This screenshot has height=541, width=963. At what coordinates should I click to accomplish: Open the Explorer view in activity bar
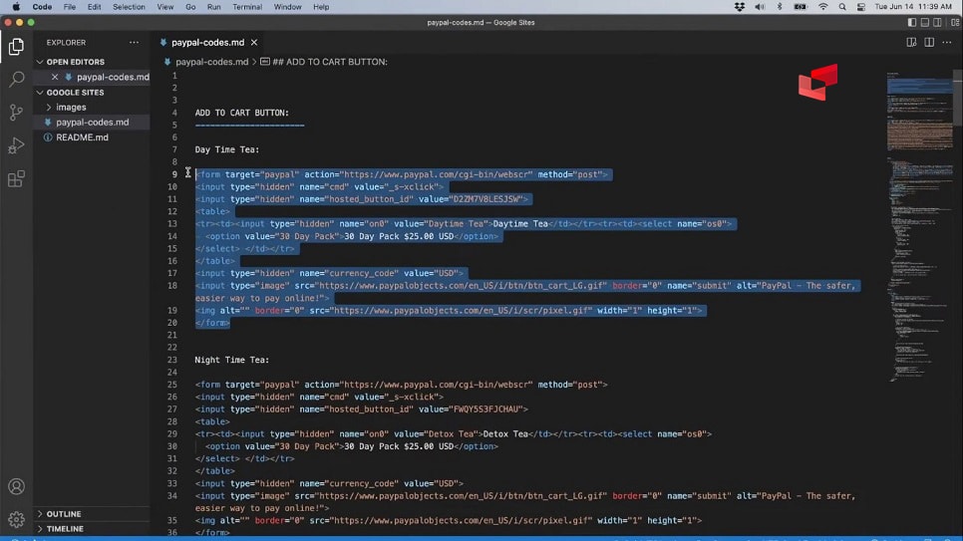pos(16,46)
